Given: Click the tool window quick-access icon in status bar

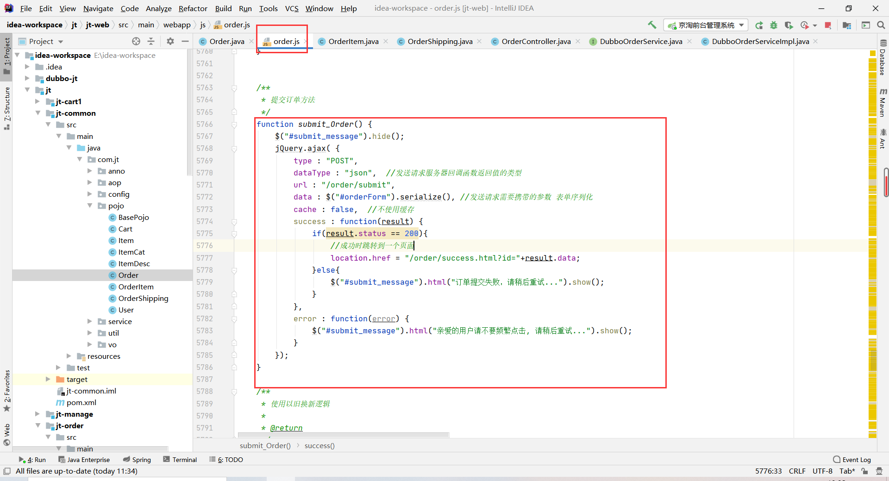Looking at the screenshot, I should pyautogui.click(x=7, y=471).
